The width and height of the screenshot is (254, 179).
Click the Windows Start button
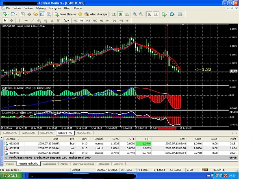point(11,176)
